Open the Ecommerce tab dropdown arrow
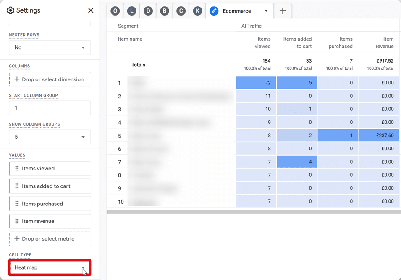The height and width of the screenshot is (280, 401). pyautogui.click(x=266, y=11)
